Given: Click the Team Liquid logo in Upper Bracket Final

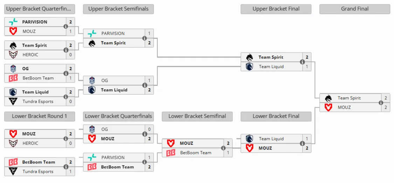Looking at the screenshot, I should point(249,67).
